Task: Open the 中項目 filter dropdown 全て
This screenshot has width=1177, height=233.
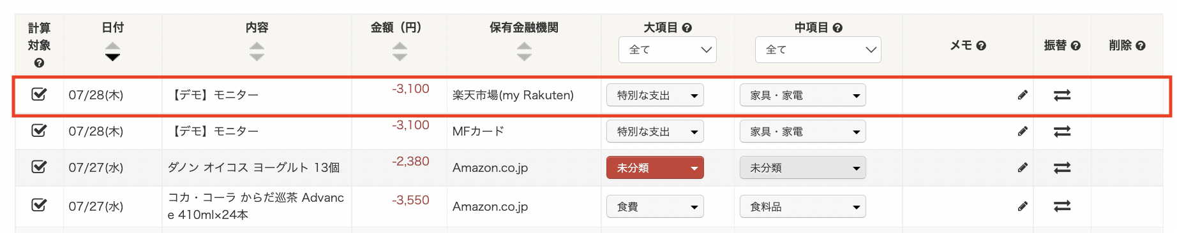Action: click(x=818, y=50)
